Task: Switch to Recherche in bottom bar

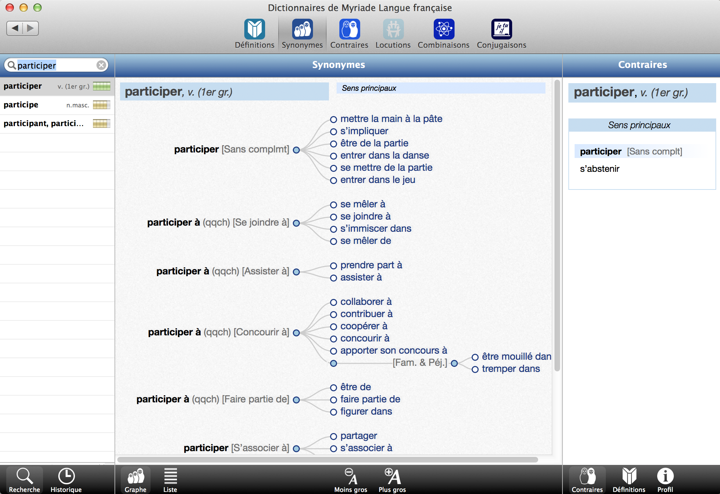Action: click(24, 480)
